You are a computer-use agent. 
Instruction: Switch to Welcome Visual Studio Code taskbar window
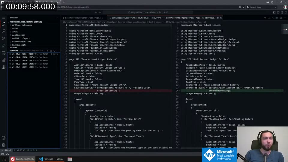tap(51, 159)
